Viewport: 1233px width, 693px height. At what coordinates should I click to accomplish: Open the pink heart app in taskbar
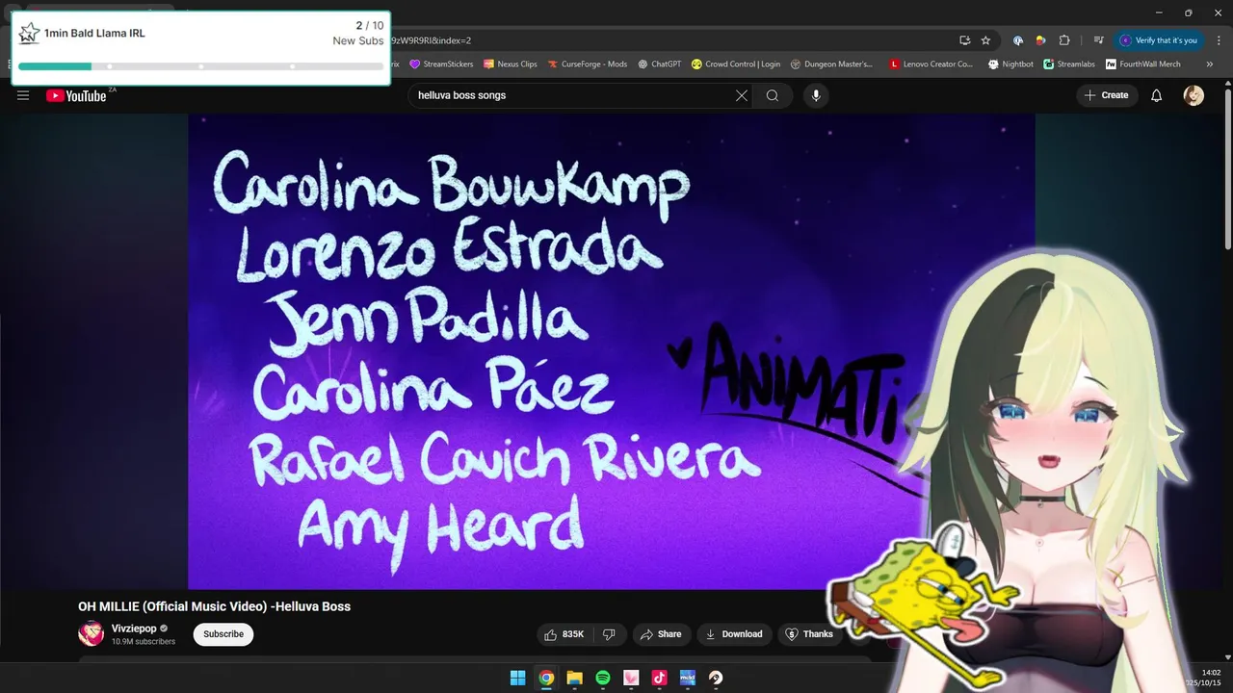pos(631,678)
